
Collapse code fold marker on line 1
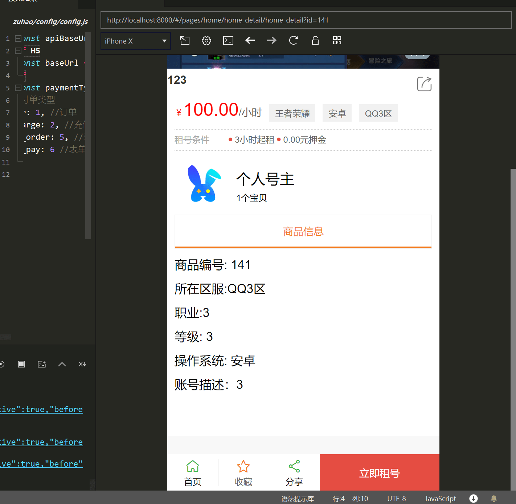[18, 38]
